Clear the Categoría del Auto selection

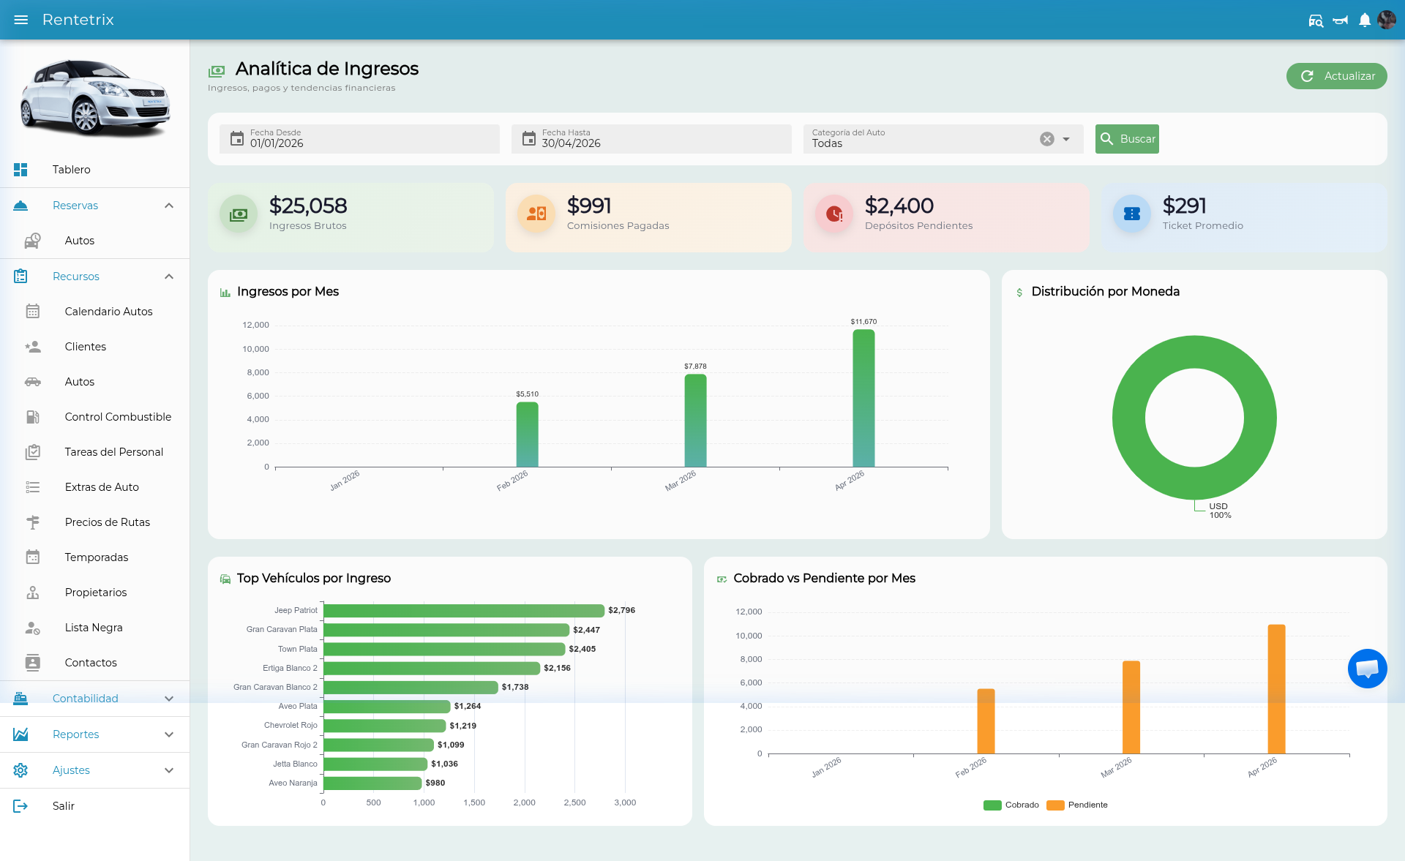(x=1047, y=139)
